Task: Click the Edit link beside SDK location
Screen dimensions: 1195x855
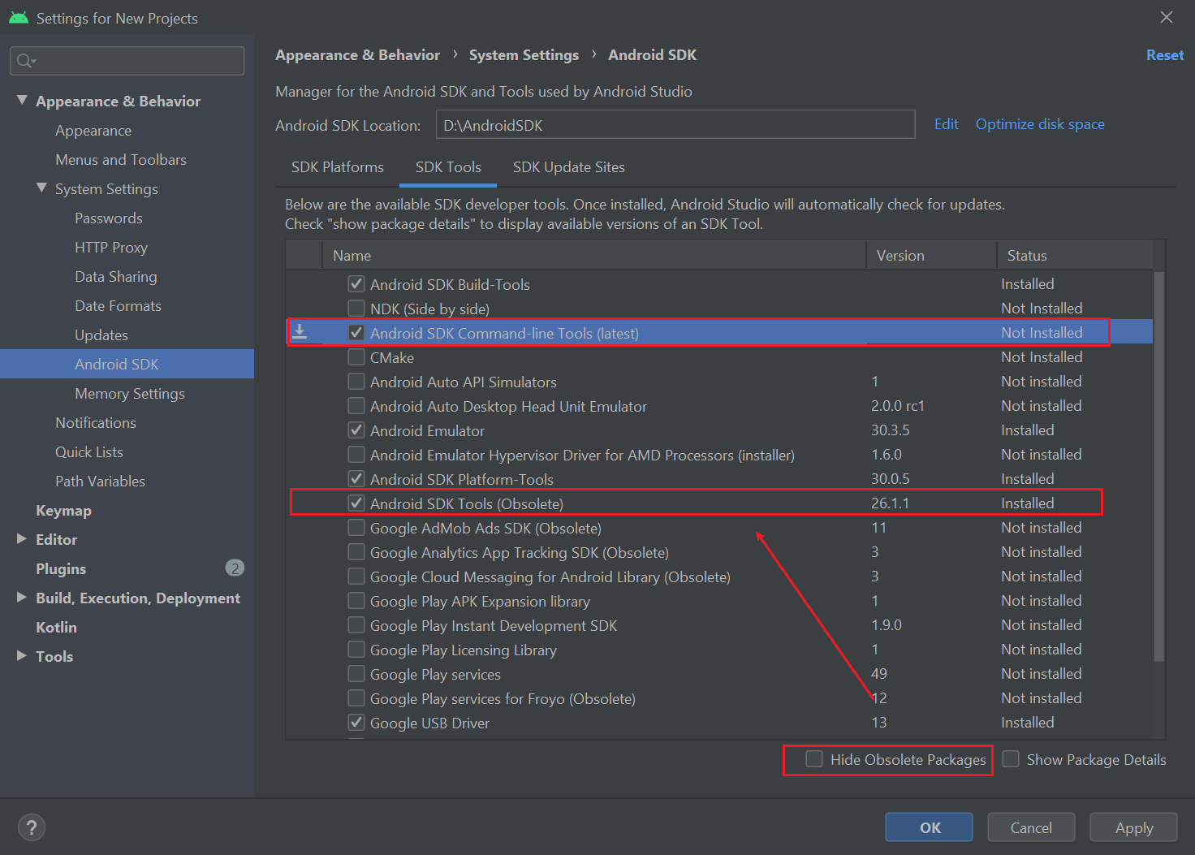Action: tap(946, 123)
